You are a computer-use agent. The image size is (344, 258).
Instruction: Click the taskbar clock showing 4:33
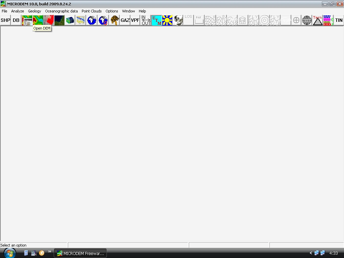(x=334, y=253)
